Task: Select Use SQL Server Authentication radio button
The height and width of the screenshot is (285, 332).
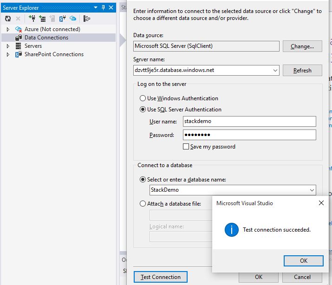Action: coord(143,110)
